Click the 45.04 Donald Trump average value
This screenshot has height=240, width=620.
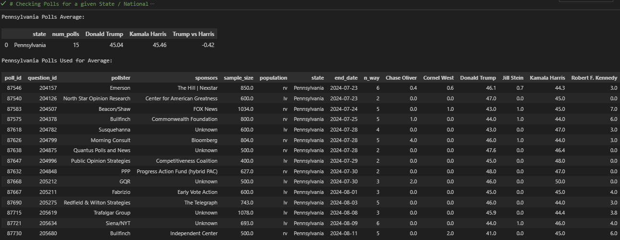click(x=116, y=45)
